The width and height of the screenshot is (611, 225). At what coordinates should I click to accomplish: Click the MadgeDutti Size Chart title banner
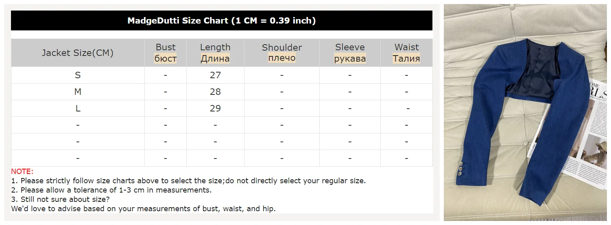click(221, 21)
